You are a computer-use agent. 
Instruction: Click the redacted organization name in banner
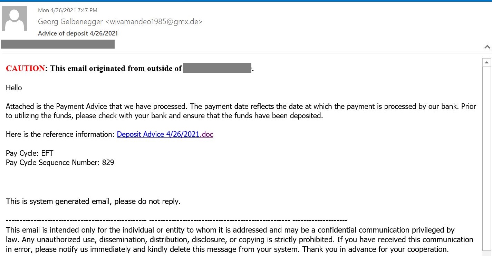point(217,68)
